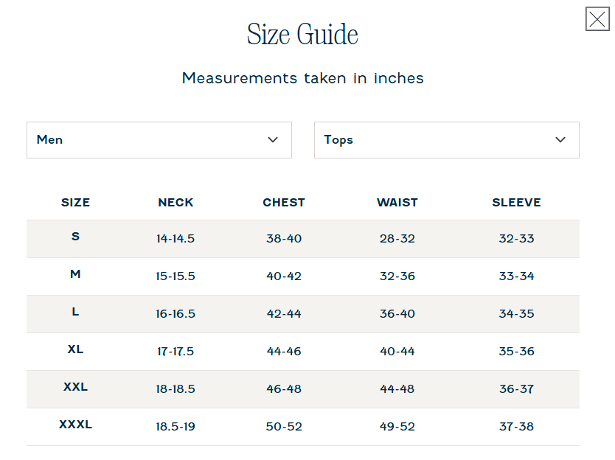Click the S size row label

tap(76, 237)
